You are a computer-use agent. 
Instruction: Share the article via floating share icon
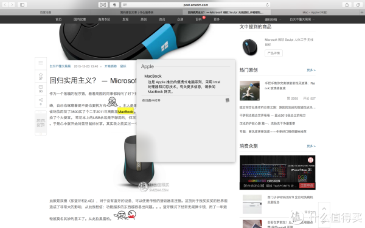point(41,101)
